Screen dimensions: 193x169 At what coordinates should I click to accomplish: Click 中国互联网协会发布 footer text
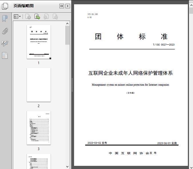coord(133,153)
